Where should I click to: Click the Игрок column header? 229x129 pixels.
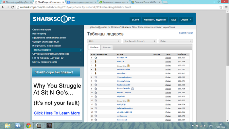pos(120,54)
